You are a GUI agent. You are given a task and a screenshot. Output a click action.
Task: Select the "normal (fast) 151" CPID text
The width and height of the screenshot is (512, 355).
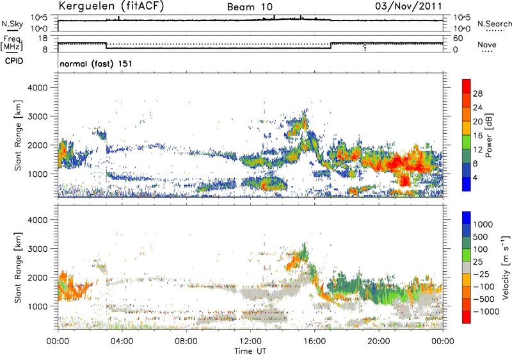(x=96, y=63)
